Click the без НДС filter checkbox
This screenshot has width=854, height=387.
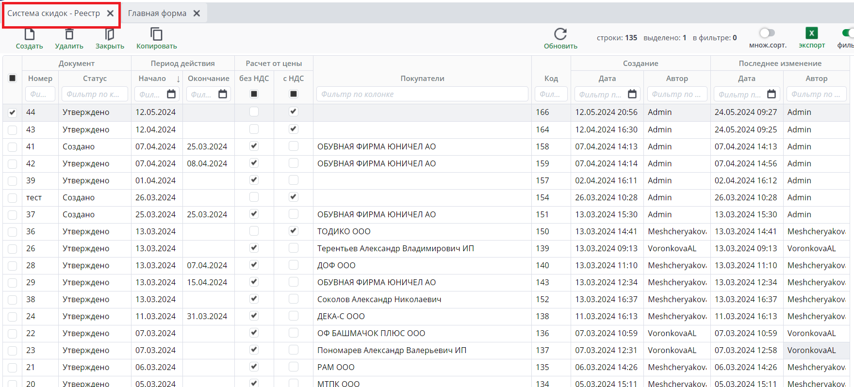254,94
